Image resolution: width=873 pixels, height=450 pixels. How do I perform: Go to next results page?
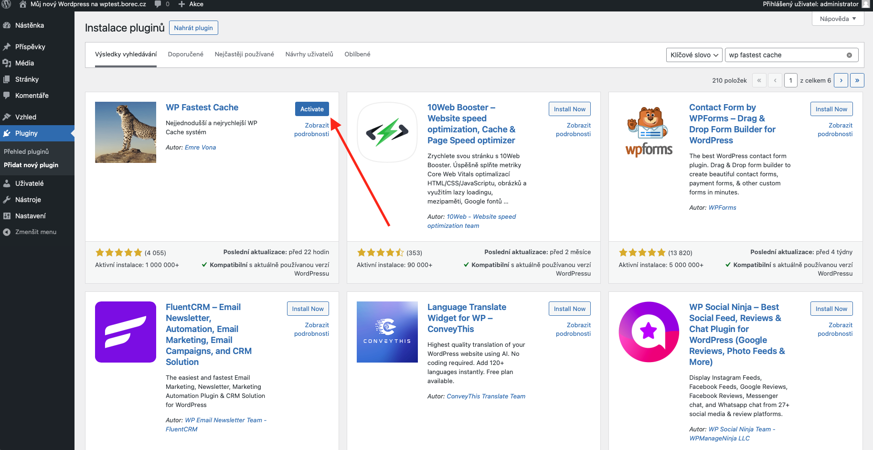tap(841, 80)
